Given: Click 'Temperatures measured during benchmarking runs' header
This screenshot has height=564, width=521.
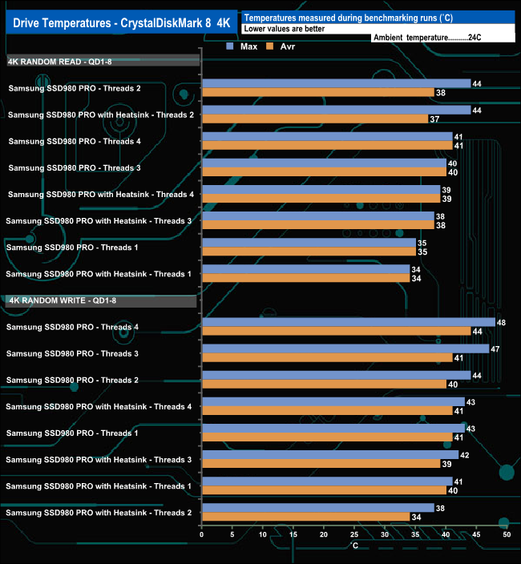Looking at the screenshot, I should [349, 18].
